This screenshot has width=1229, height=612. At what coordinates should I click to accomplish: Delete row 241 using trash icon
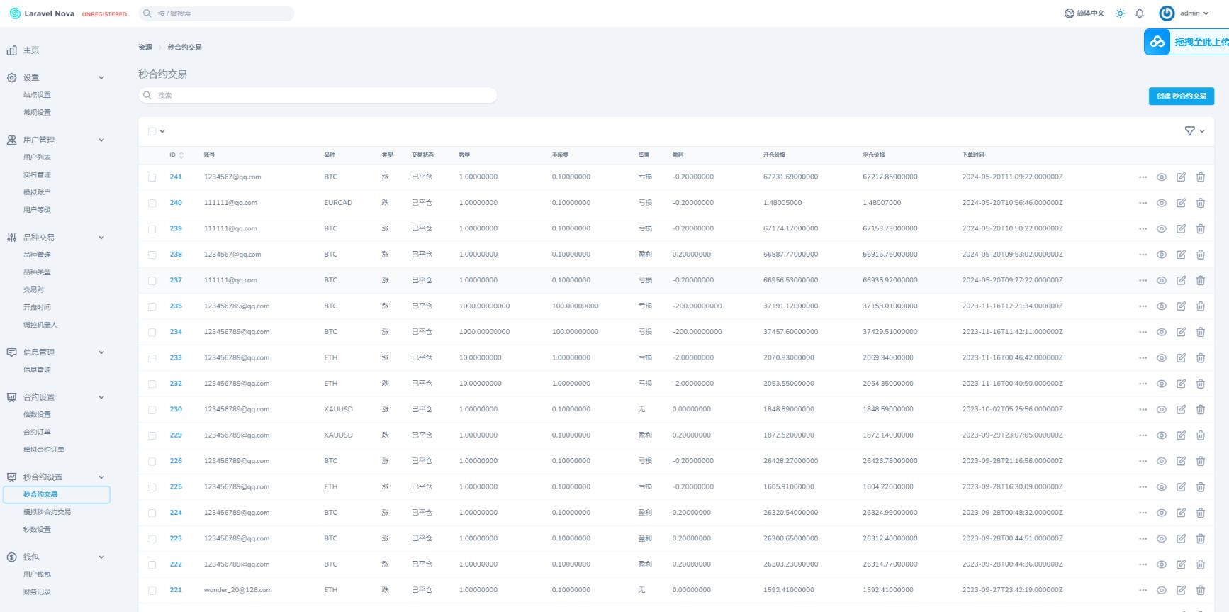[1201, 177]
